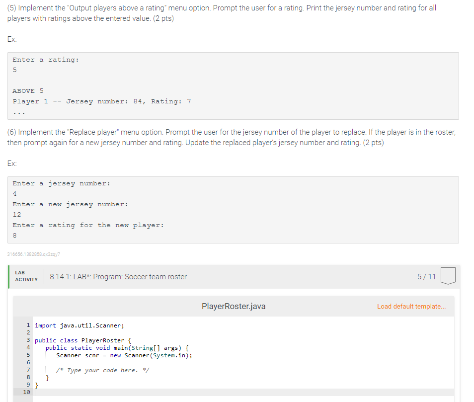Click the activity ID text 316656.1382858.qx3zqy7
Screen dimensions: 474x402
click(33, 254)
